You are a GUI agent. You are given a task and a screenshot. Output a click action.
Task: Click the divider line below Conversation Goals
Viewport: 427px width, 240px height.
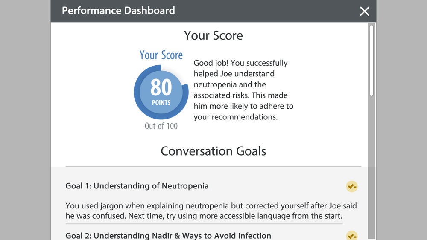coord(213,166)
